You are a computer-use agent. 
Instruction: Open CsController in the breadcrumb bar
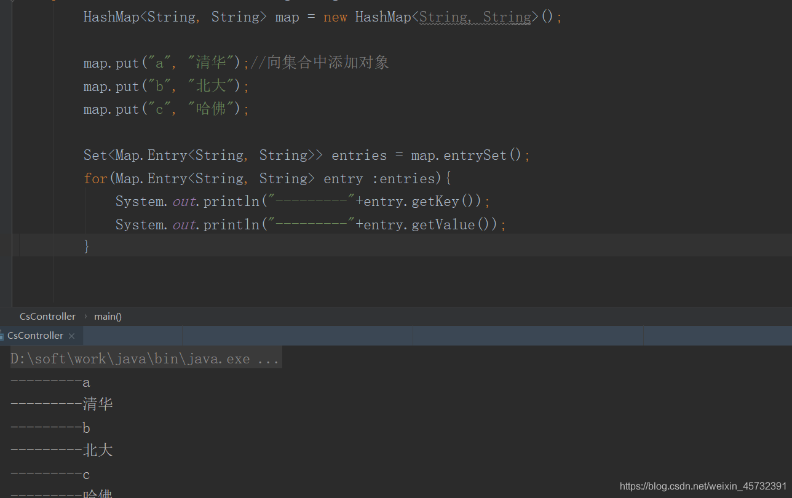(x=47, y=316)
